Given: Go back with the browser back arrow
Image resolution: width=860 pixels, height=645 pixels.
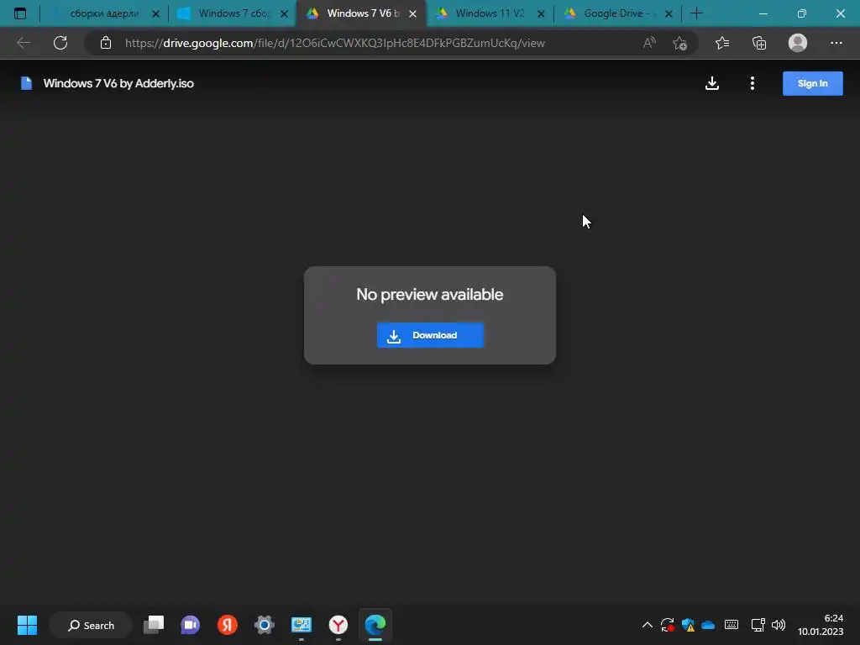Looking at the screenshot, I should click(23, 43).
